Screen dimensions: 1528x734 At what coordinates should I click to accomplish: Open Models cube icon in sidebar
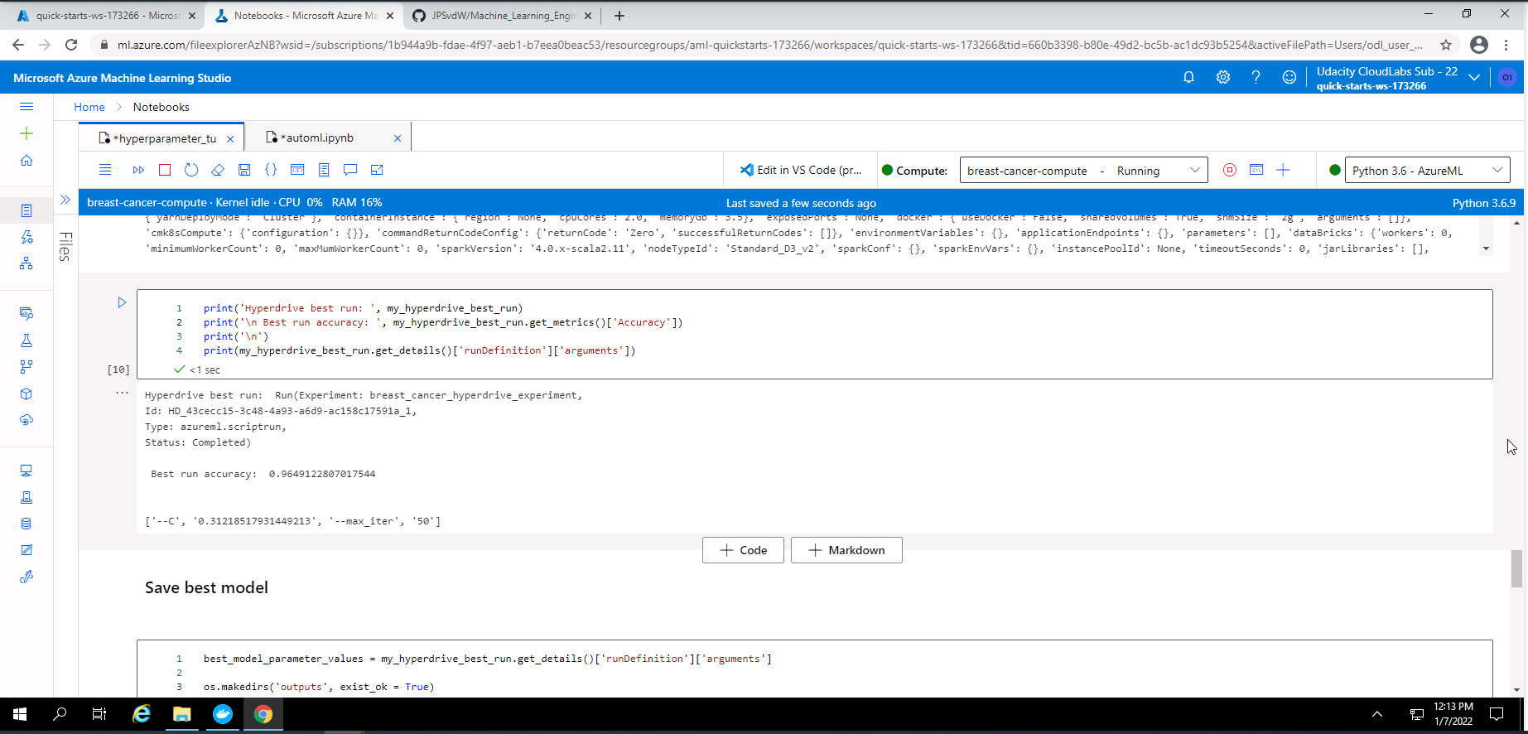pos(27,394)
